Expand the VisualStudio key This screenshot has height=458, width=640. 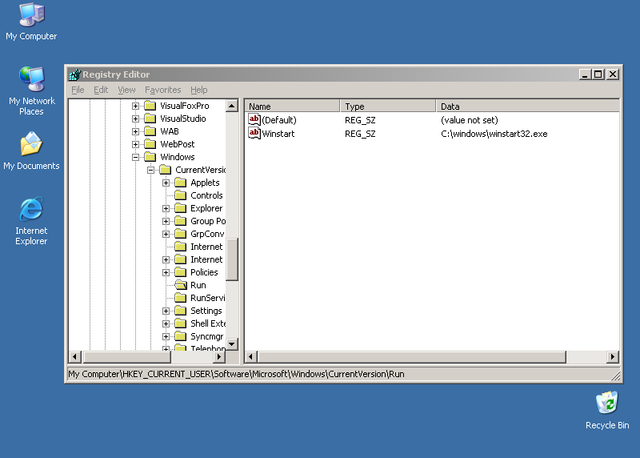coord(135,119)
